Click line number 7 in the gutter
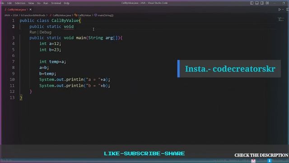The width and height of the screenshot is (289, 163). (13, 62)
